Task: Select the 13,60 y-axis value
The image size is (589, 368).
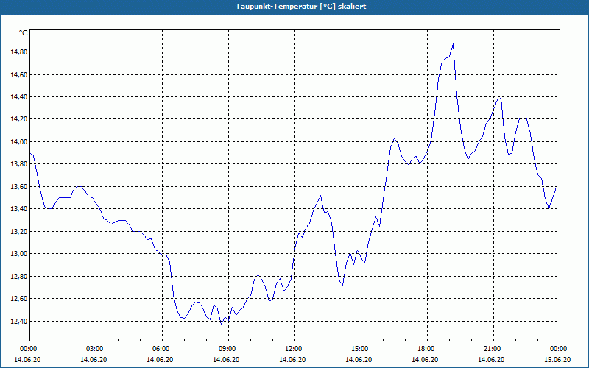Action: tap(19, 187)
